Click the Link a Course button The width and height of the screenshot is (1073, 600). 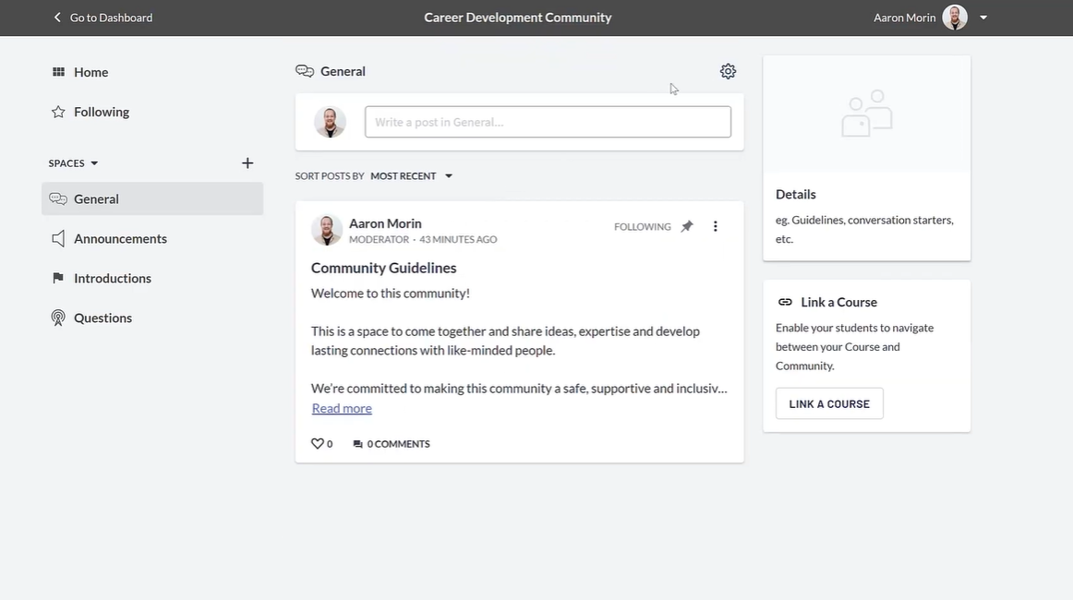pos(829,403)
